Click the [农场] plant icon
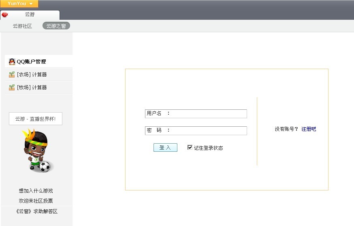 pos(12,74)
